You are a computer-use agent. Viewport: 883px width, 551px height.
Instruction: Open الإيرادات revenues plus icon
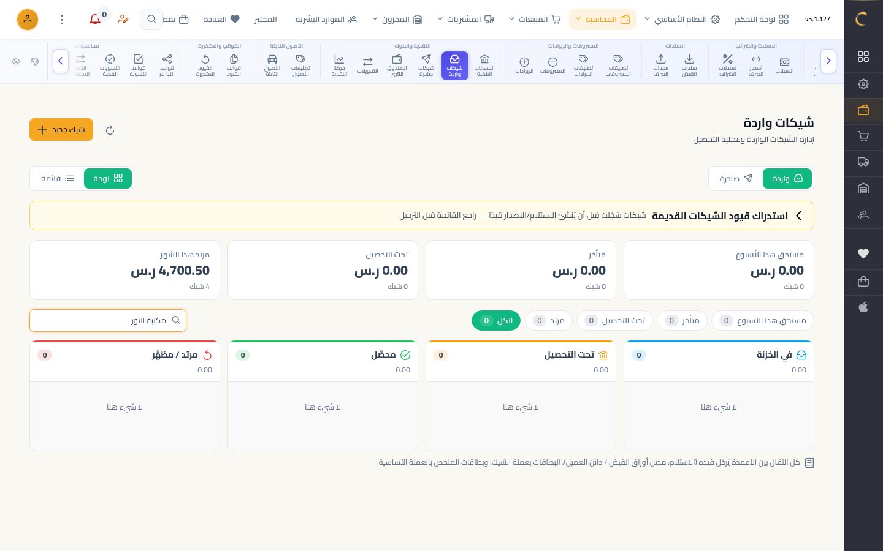(524, 66)
